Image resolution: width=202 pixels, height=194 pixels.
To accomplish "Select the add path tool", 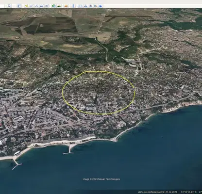I will [x=36, y=6].
